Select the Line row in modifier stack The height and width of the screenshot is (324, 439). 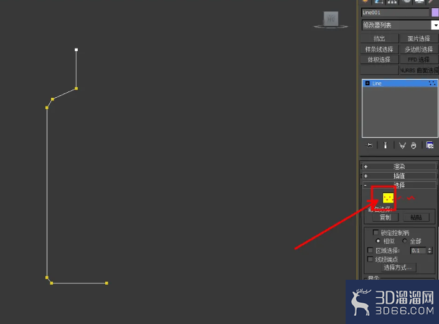(400, 83)
